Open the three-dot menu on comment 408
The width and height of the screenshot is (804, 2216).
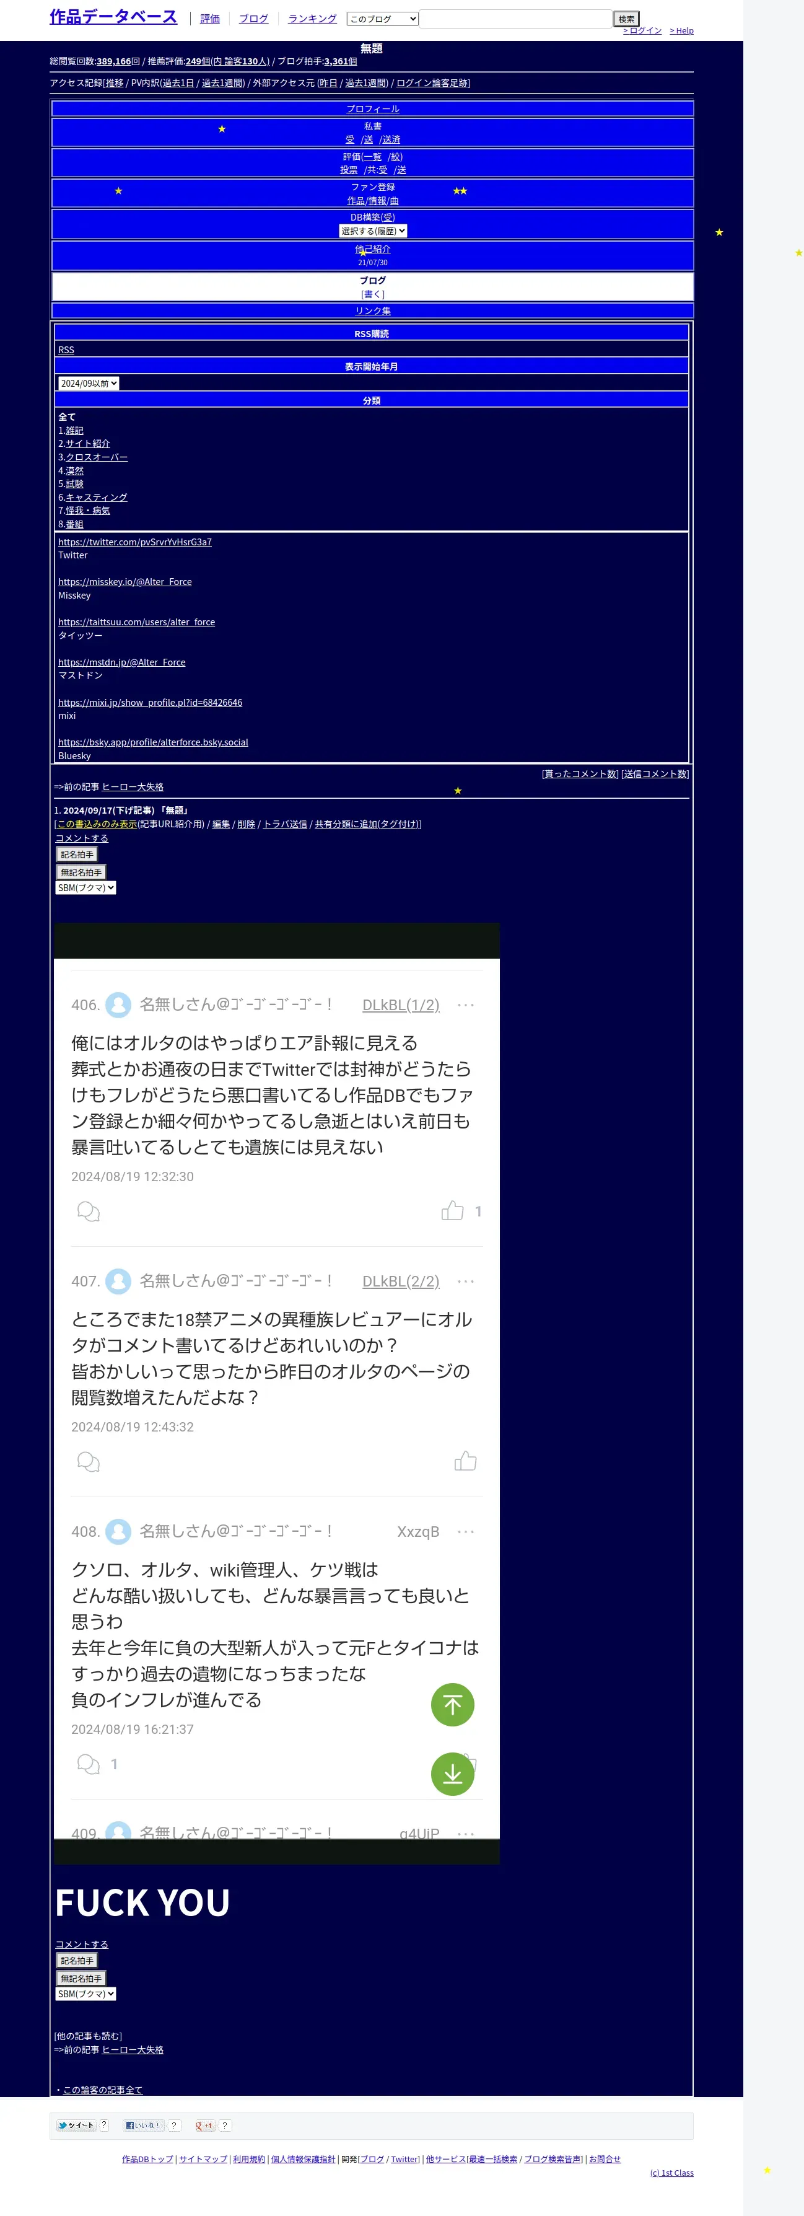(465, 1531)
